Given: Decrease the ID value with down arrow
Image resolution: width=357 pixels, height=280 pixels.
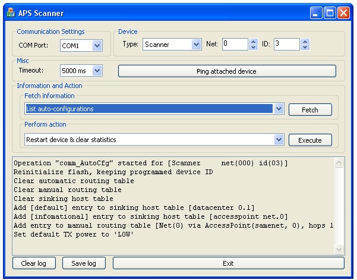Looking at the screenshot, I should click(x=305, y=47).
